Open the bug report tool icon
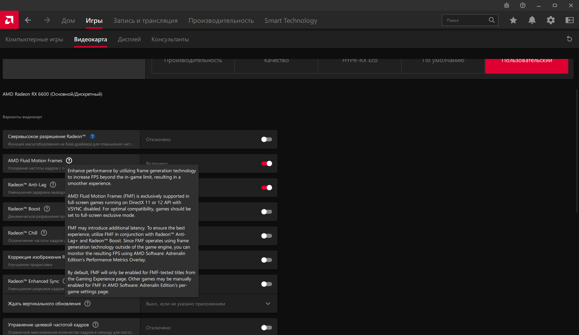Screen dimensions: 579x335 pos(507,5)
